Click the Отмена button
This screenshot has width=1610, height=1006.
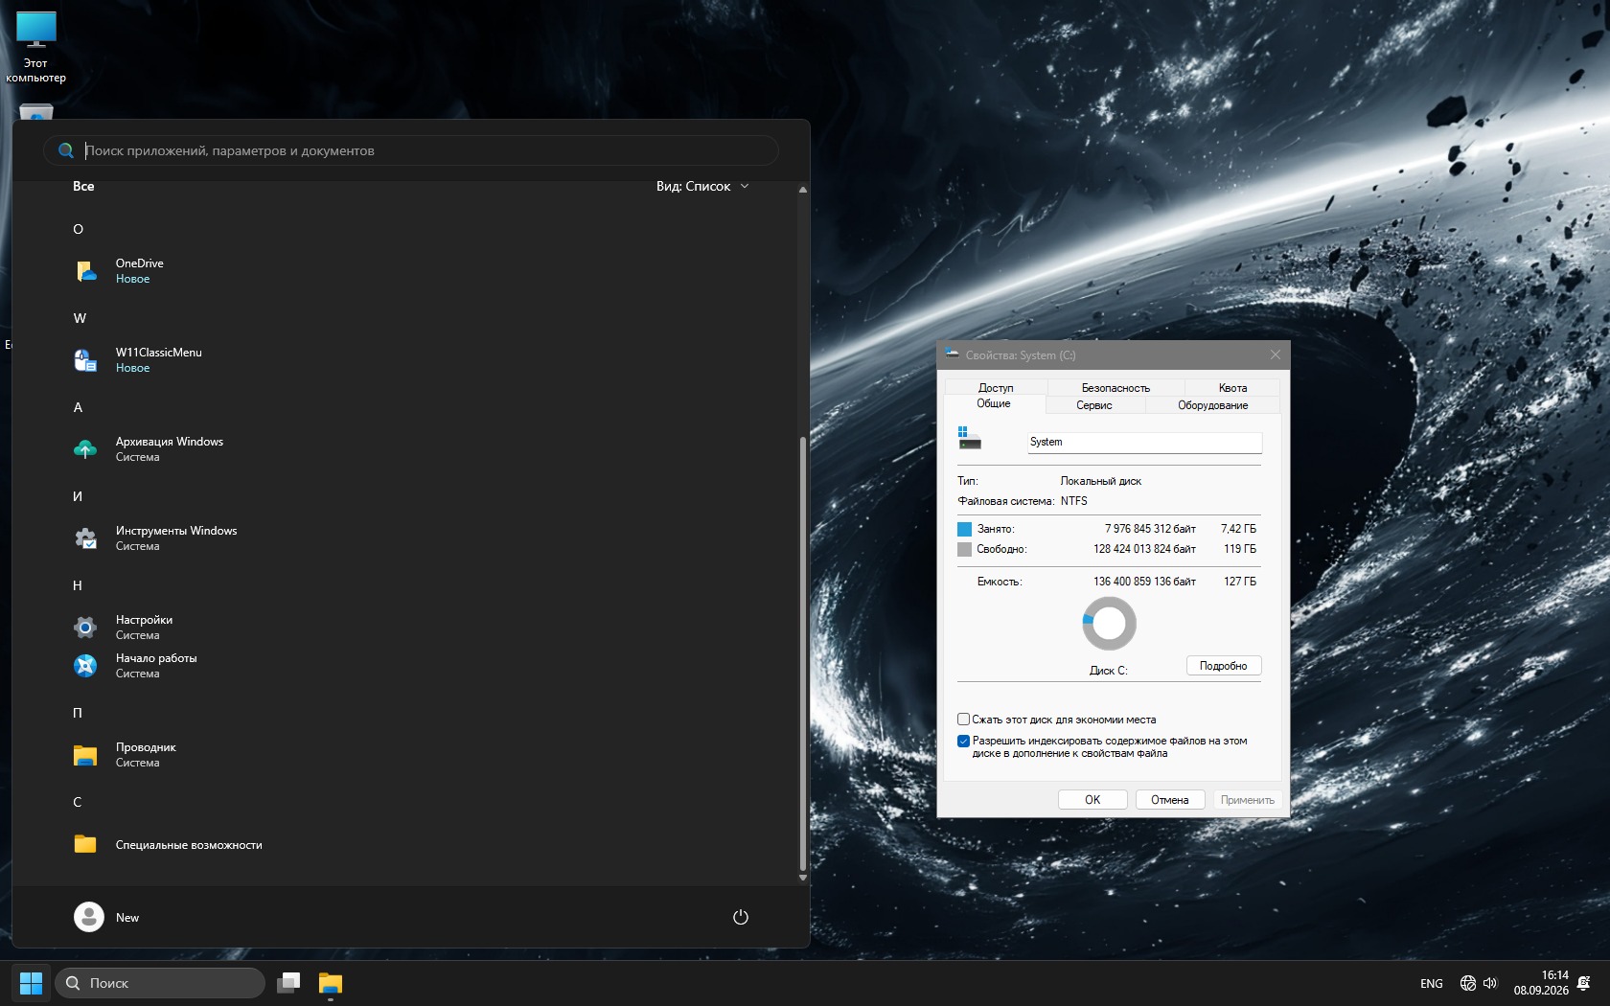tap(1170, 800)
